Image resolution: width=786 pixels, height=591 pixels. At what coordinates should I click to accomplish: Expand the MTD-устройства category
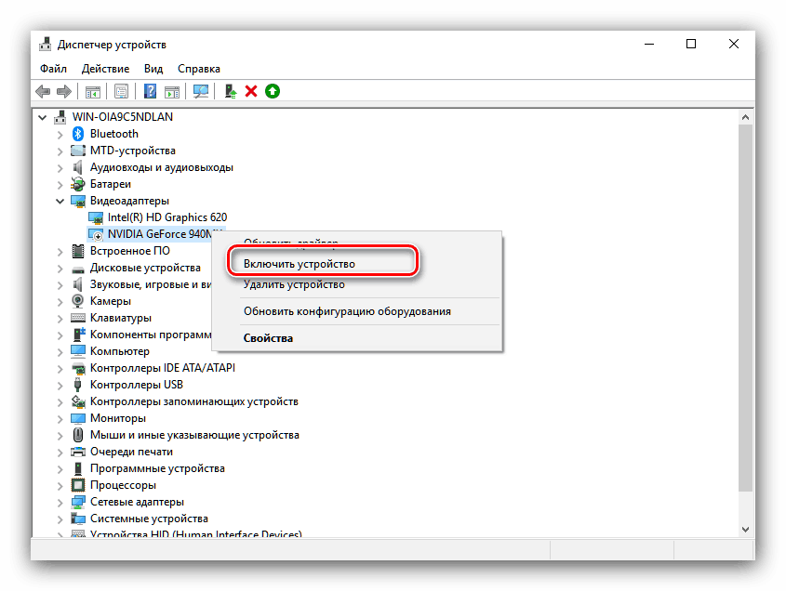click(x=60, y=151)
